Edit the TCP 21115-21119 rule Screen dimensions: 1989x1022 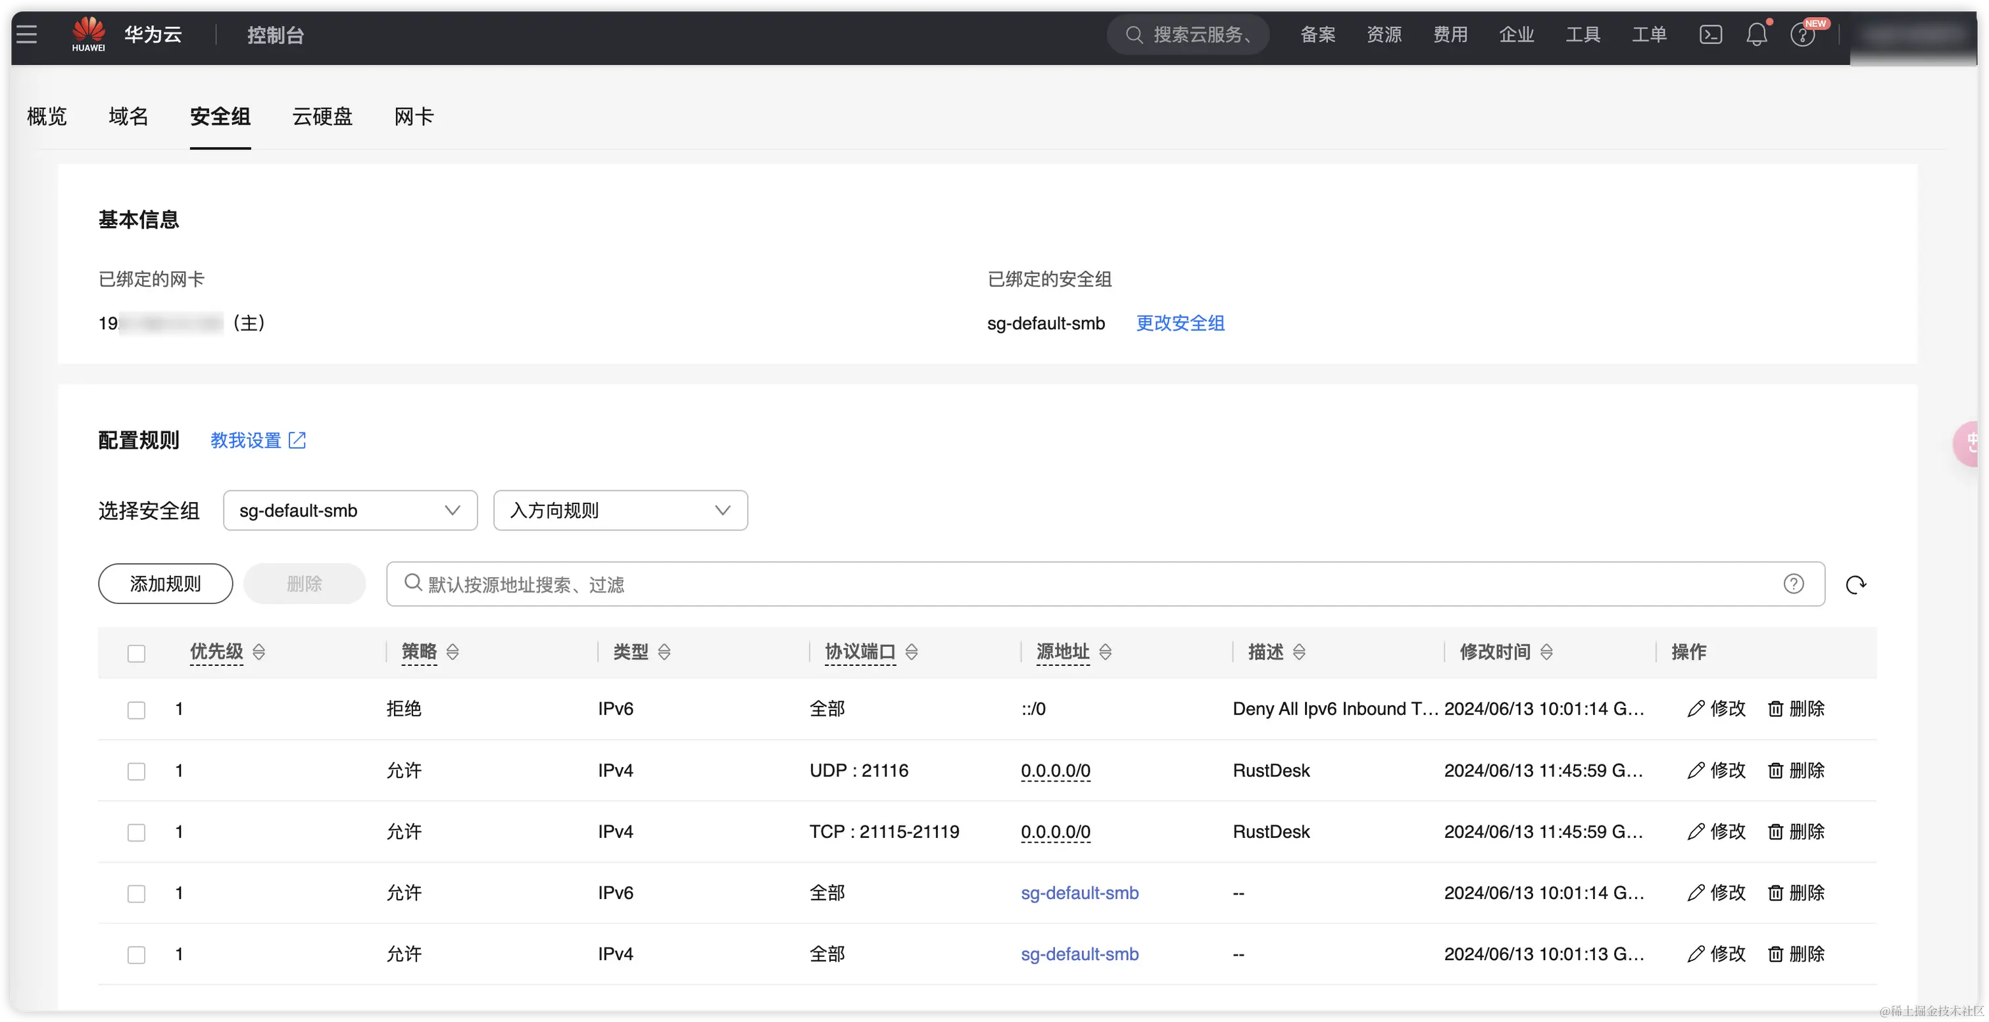tap(1715, 831)
